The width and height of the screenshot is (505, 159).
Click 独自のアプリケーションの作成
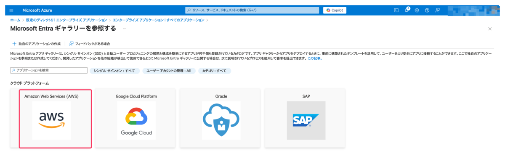[36, 43]
